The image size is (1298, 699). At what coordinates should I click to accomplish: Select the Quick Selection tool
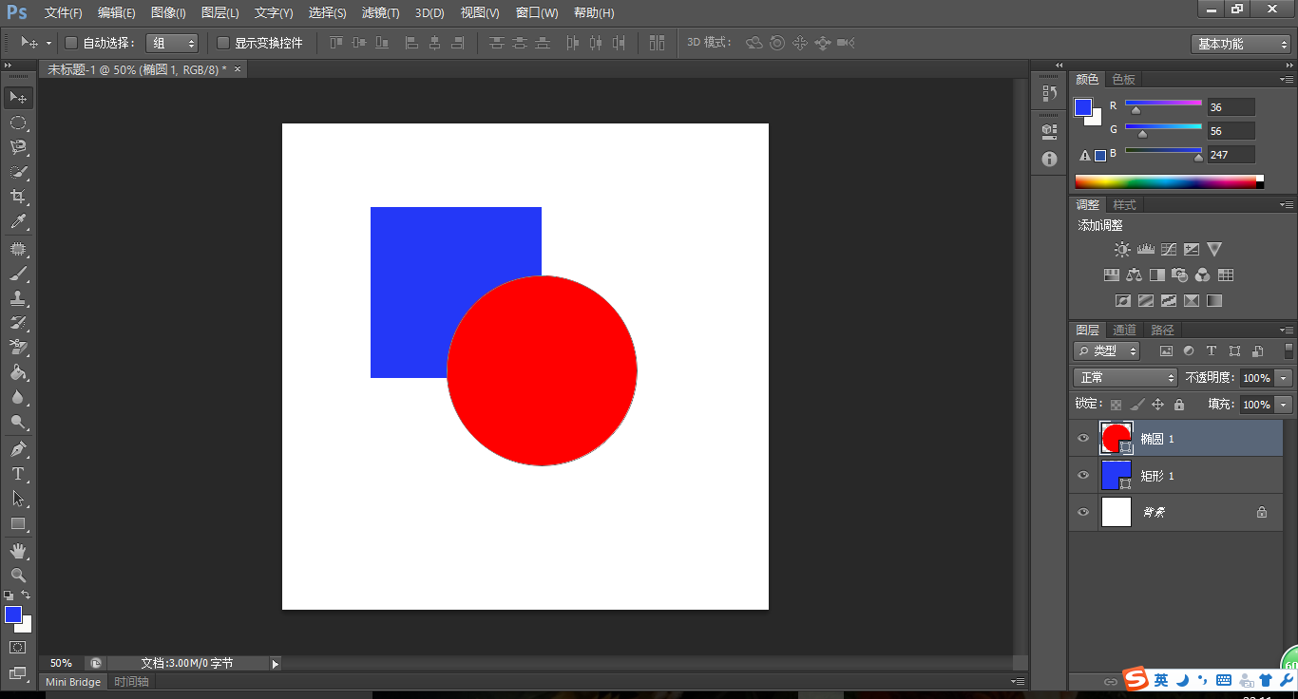click(x=18, y=173)
